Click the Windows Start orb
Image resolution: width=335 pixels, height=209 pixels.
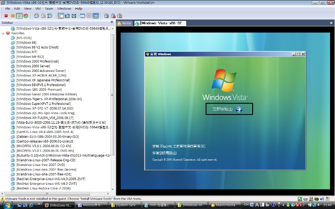coord(8,205)
